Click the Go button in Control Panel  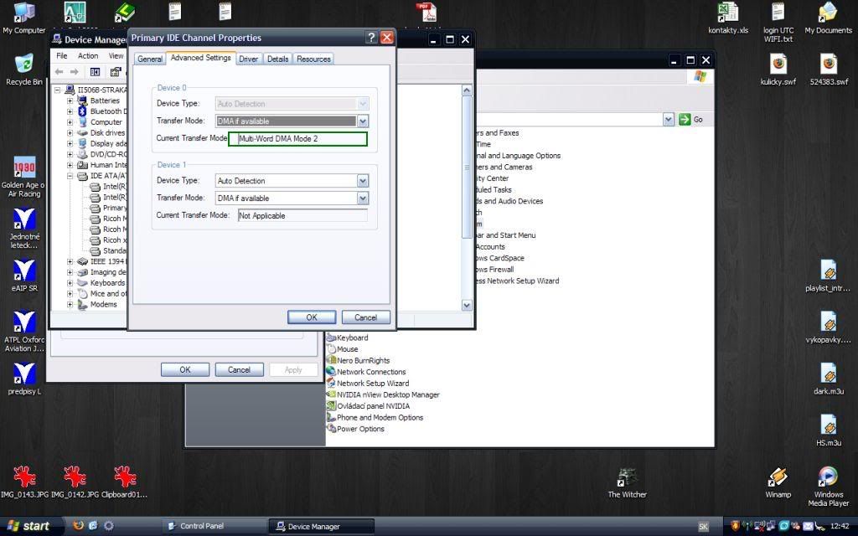pyautogui.click(x=691, y=119)
